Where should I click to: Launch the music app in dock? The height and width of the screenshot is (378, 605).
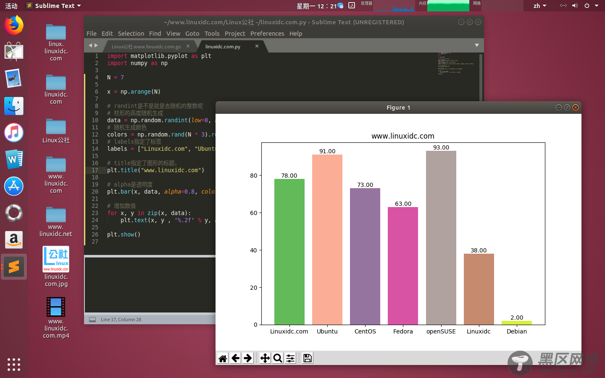tap(14, 133)
